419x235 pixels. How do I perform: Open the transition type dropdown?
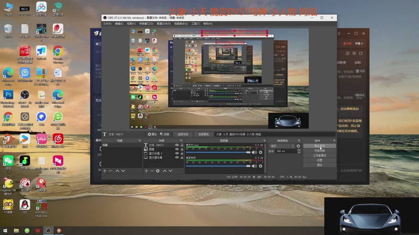click(282, 146)
